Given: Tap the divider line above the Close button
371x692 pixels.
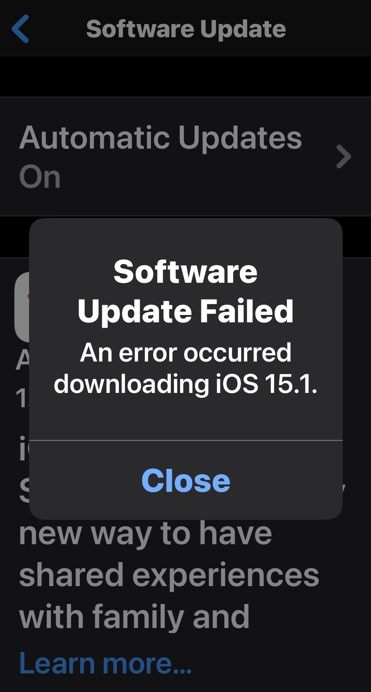Looking at the screenshot, I should (x=186, y=441).
